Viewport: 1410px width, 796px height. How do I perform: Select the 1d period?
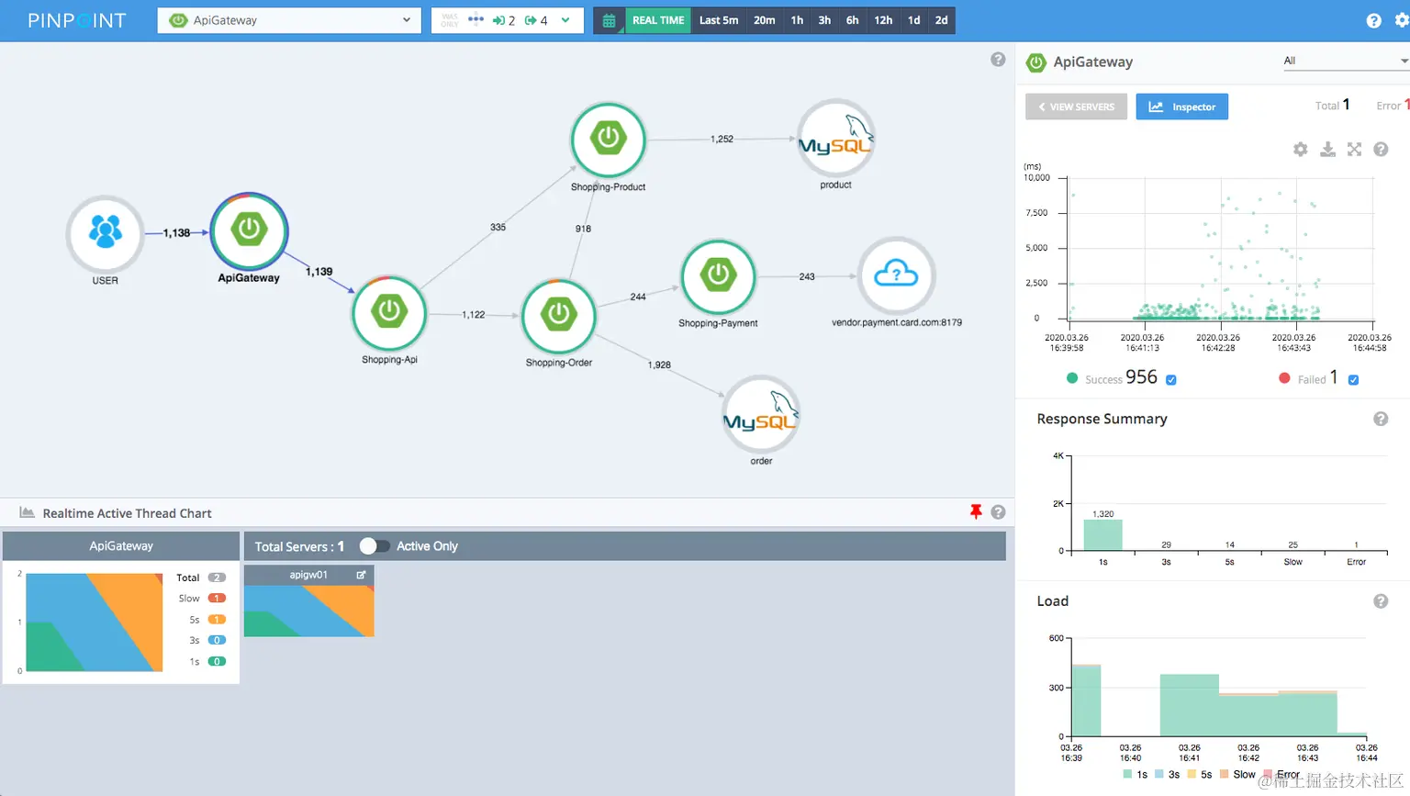pyautogui.click(x=914, y=20)
